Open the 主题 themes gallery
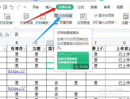Image resolution: width=130 pixels, height=99 pixels. [126, 19]
